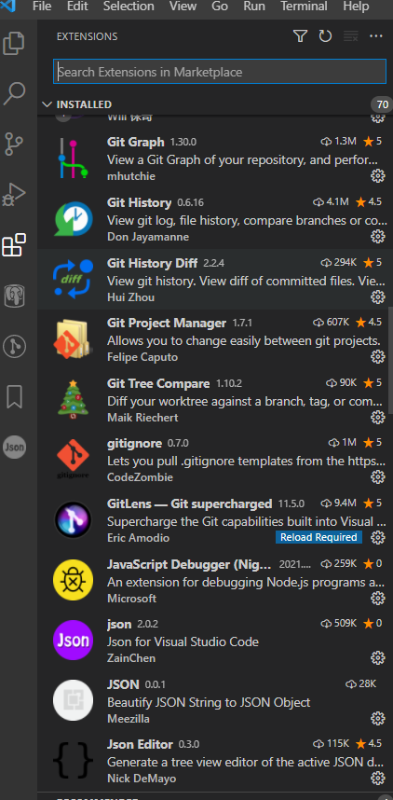393x800 pixels.
Task: Focus the Search Extensions in Marketplace field
Action: 220,72
